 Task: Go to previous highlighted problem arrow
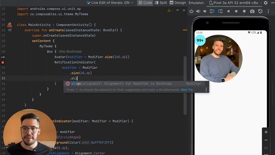coord(177,10)
